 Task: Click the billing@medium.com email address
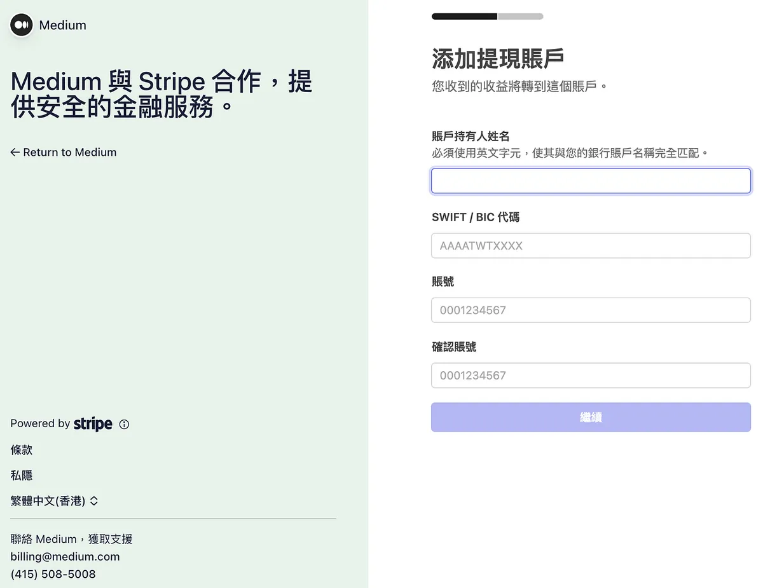[x=65, y=557]
